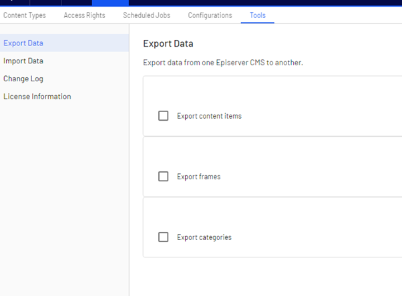Open the Change Log sidebar item
Screen dimensions: 402x296
coord(23,79)
